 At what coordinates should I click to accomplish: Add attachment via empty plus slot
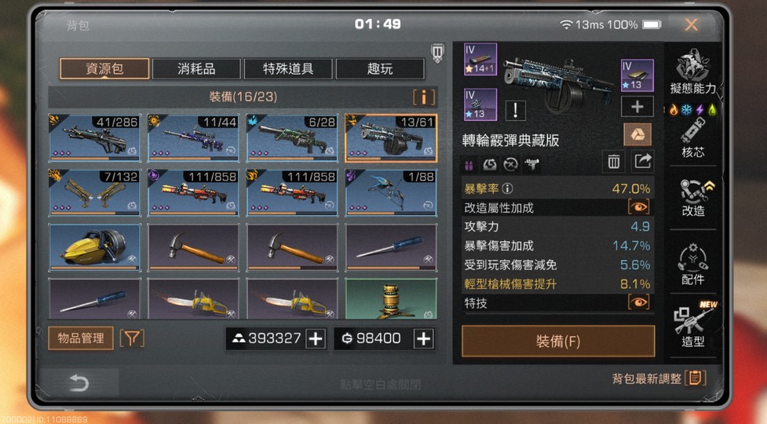click(x=637, y=107)
